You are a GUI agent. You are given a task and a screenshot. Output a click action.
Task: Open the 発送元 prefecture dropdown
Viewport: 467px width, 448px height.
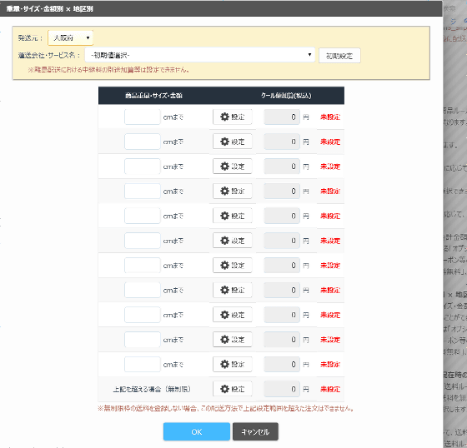(71, 37)
